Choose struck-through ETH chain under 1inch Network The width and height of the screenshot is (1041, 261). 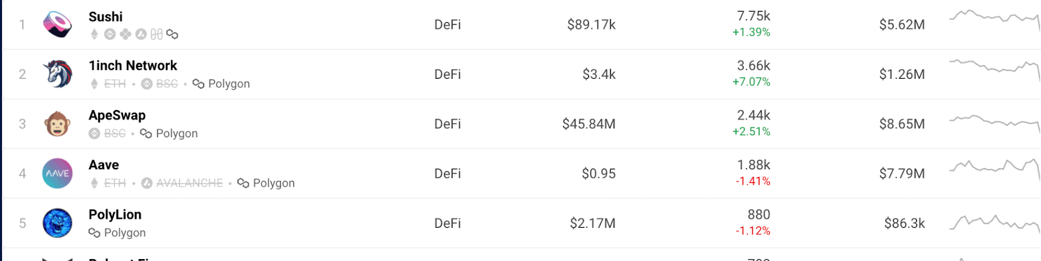click(108, 84)
